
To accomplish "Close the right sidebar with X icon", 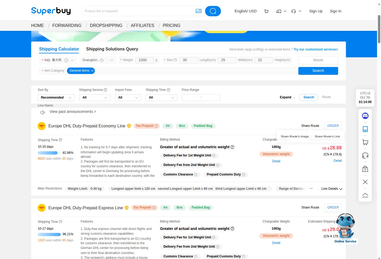I will pyautogui.click(x=365, y=182).
